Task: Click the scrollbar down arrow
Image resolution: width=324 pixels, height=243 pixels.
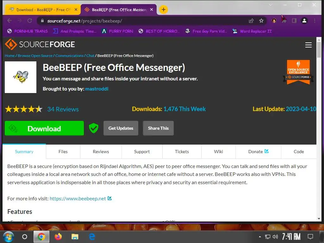Action: 319,218
